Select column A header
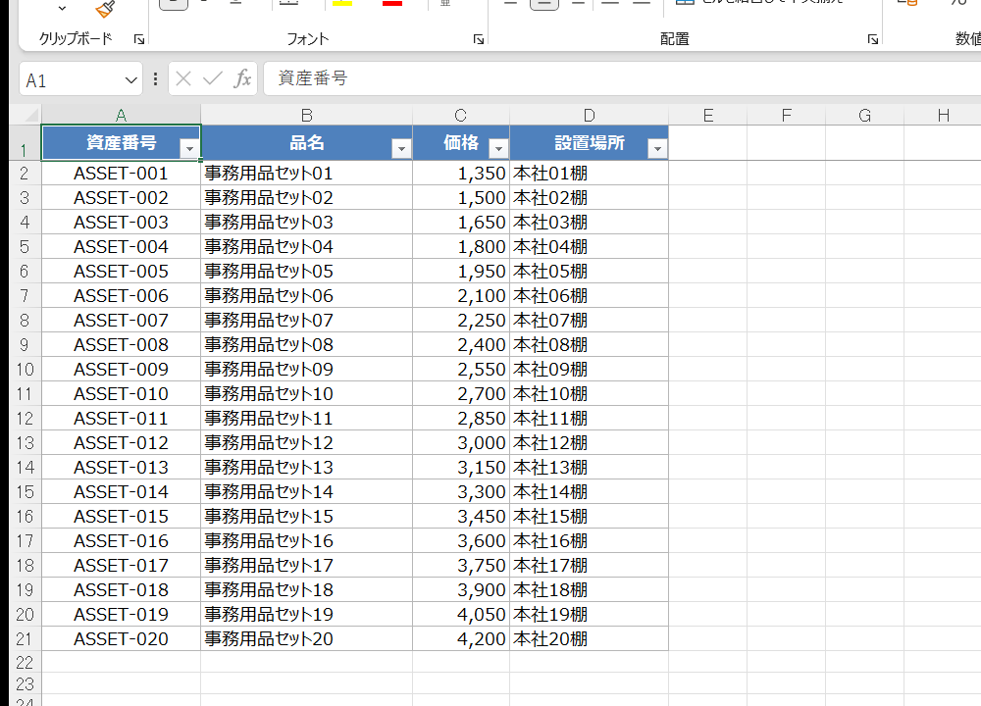 [x=121, y=115]
